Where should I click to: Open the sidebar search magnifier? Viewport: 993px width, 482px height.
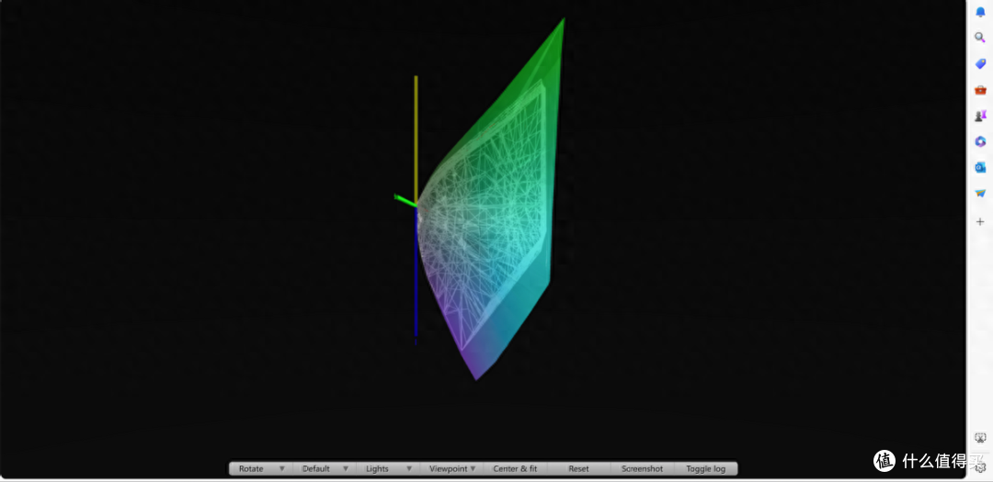pyautogui.click(x=980, y=38)
